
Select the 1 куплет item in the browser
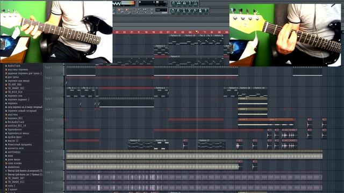tap(12, 189)
